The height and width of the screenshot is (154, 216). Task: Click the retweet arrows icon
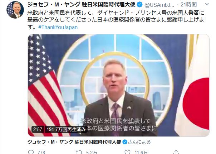(x=79, y=152)
